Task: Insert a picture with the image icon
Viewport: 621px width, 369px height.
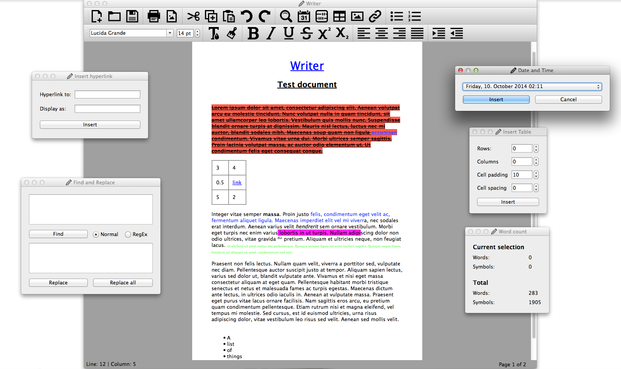Action: click(357, 16)
